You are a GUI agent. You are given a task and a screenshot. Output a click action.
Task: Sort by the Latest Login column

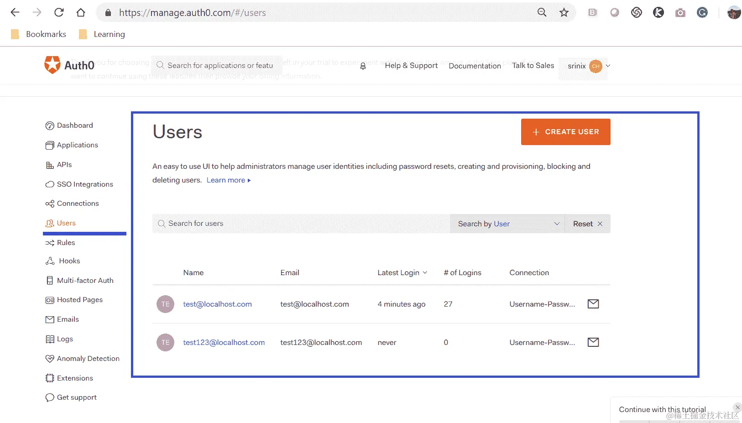[402, 272]
